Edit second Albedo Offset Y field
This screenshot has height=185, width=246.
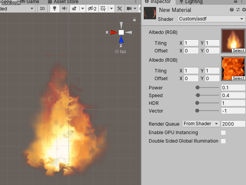click(x=212, y=78)
